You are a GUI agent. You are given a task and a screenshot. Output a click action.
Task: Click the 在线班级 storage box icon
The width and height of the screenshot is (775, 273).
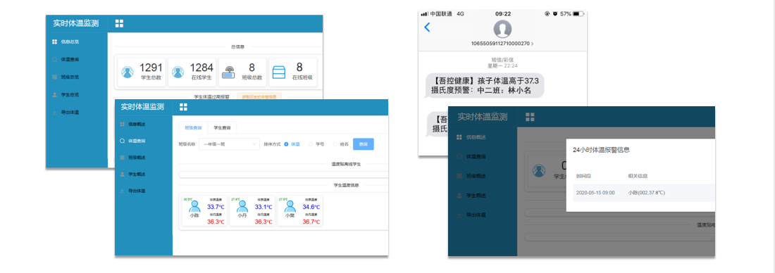click(279, 72)
